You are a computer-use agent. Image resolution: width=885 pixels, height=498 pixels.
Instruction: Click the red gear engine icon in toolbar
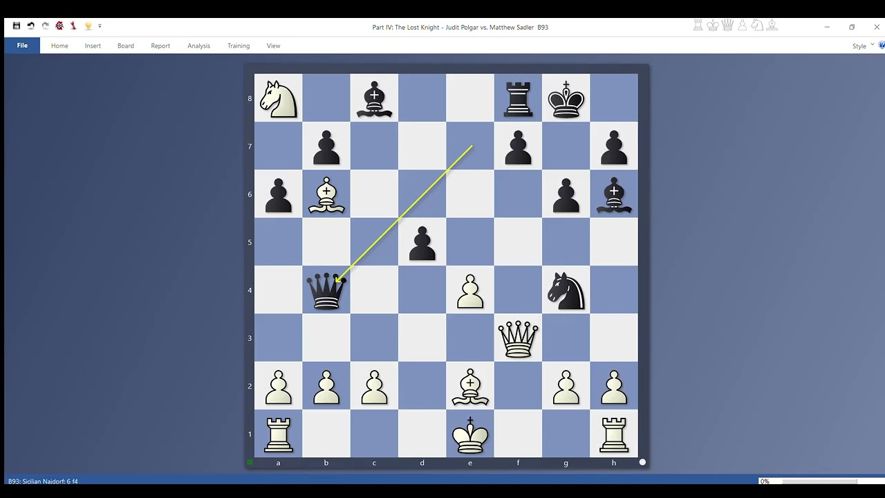coord(59,26)
